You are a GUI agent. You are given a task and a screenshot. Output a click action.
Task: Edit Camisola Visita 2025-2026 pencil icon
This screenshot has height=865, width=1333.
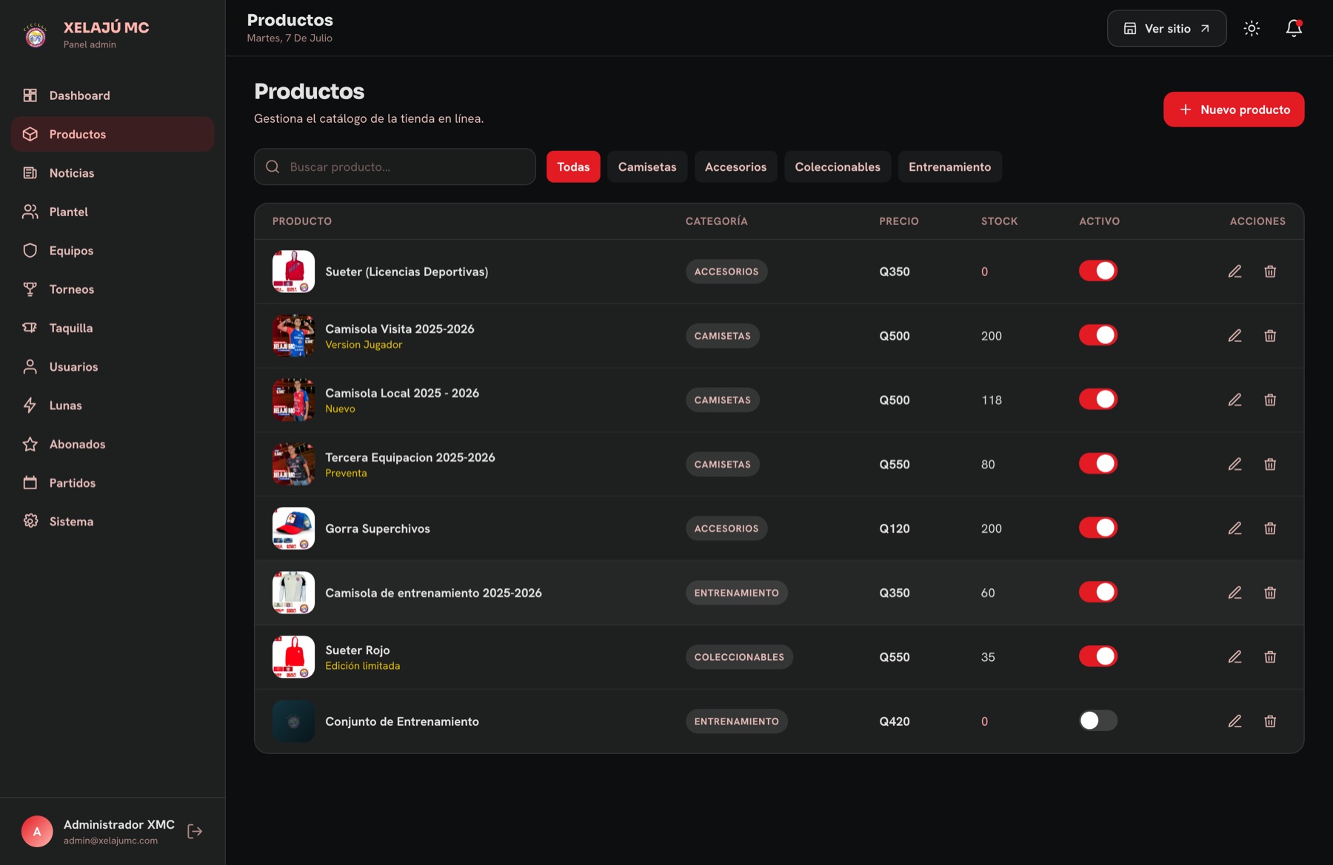pos(1235,336)
